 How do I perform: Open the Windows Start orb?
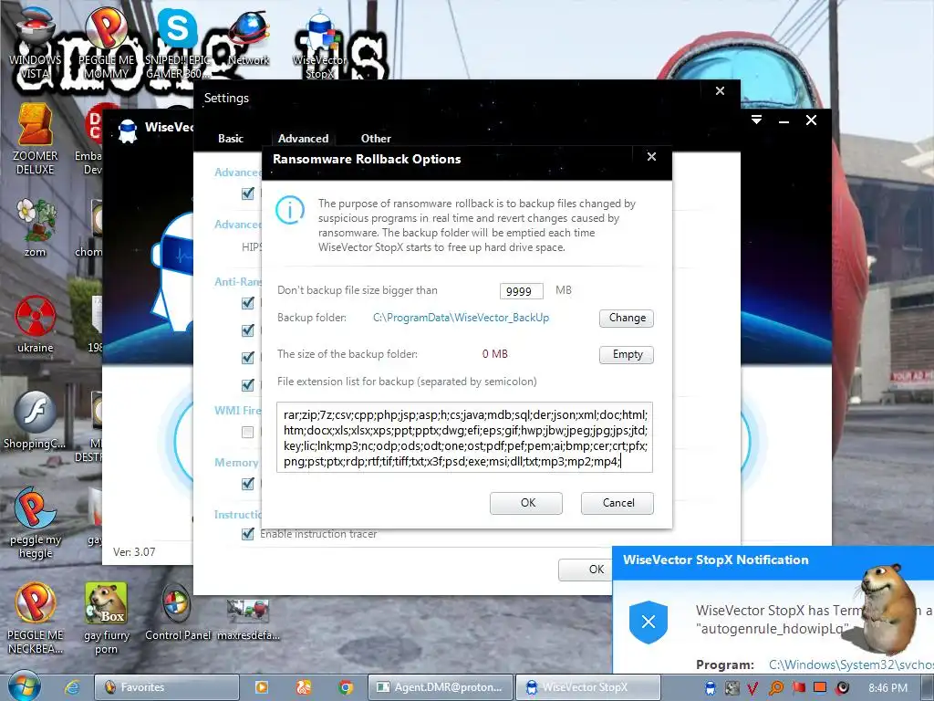coord(24,686)
